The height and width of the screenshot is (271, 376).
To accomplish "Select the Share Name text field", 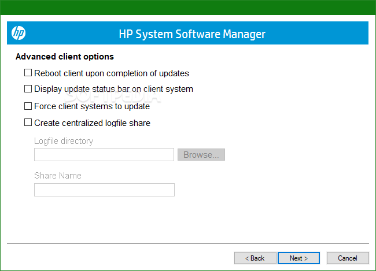I will point(104,190).
